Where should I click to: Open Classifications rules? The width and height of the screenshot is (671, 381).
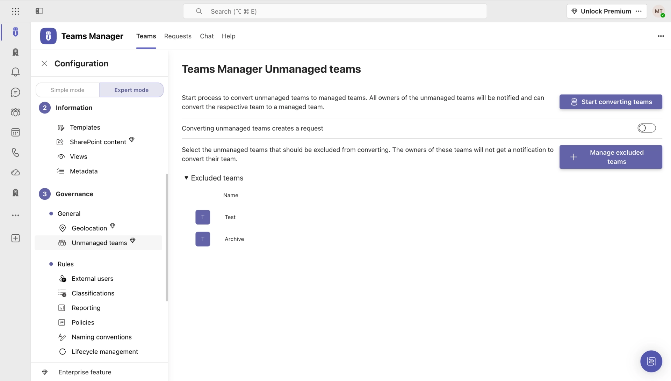(x=93, y=293)
